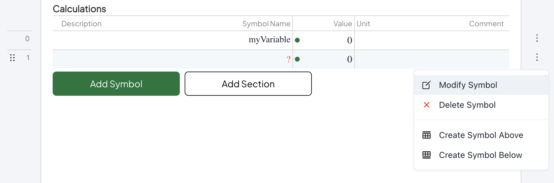Click the myVariable symbol name cell
The image size is (554, 183).
coord(269,40)
